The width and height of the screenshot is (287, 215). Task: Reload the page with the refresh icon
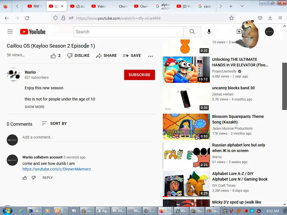(27, 18)
